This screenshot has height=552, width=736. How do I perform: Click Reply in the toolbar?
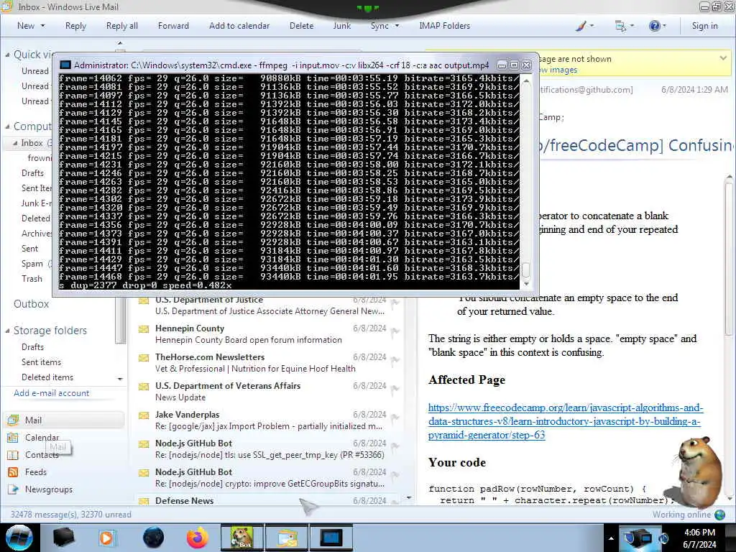point(75,26)
